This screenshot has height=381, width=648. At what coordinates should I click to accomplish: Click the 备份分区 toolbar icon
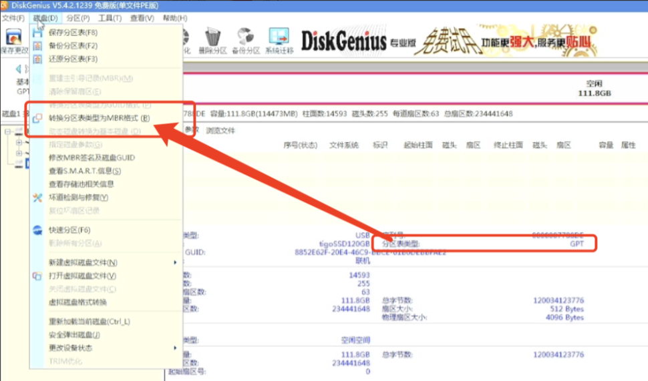[245, 41]
